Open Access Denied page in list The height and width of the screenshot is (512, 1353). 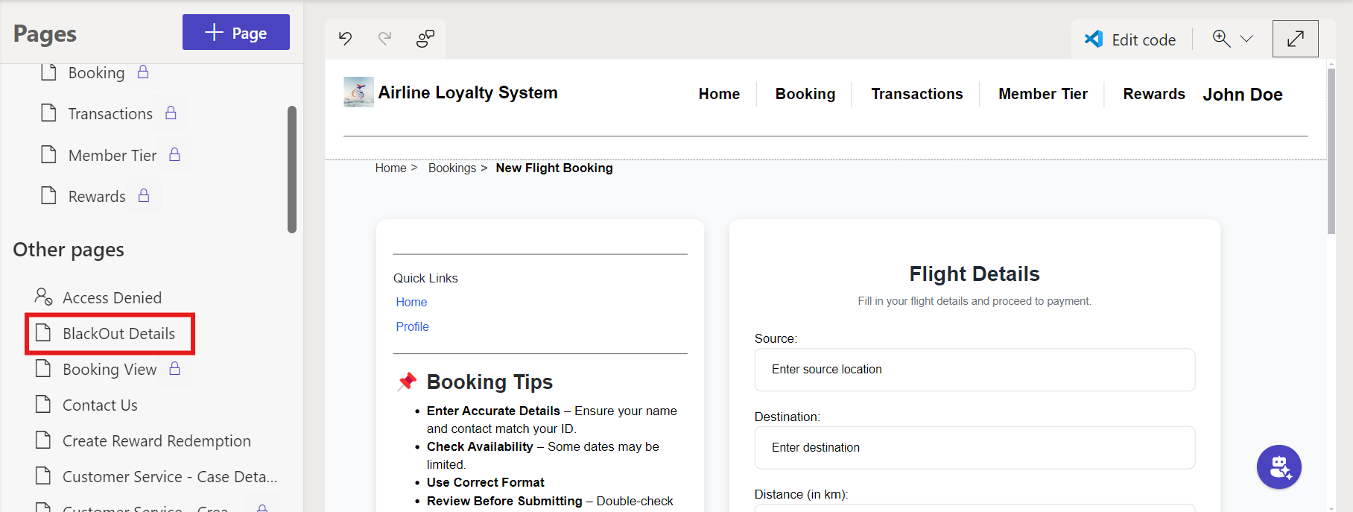click(112, 297)
